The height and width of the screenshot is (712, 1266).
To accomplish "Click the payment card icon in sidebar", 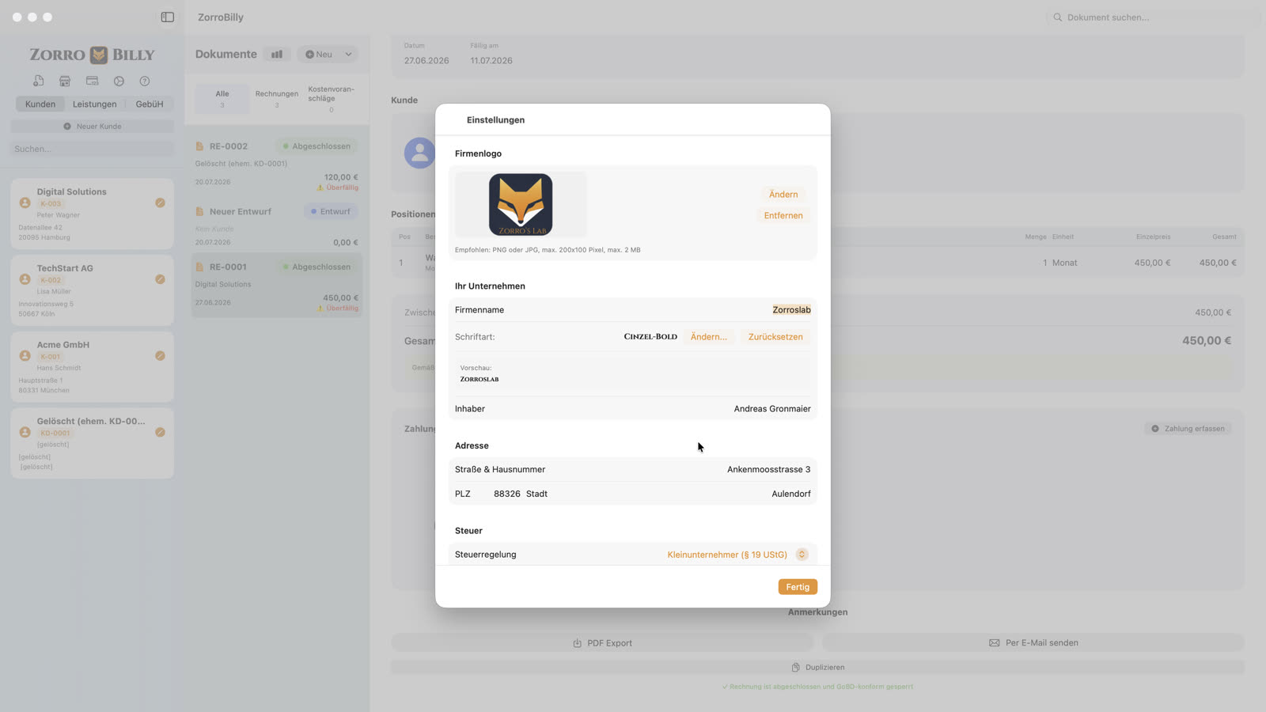I will 92,81.
